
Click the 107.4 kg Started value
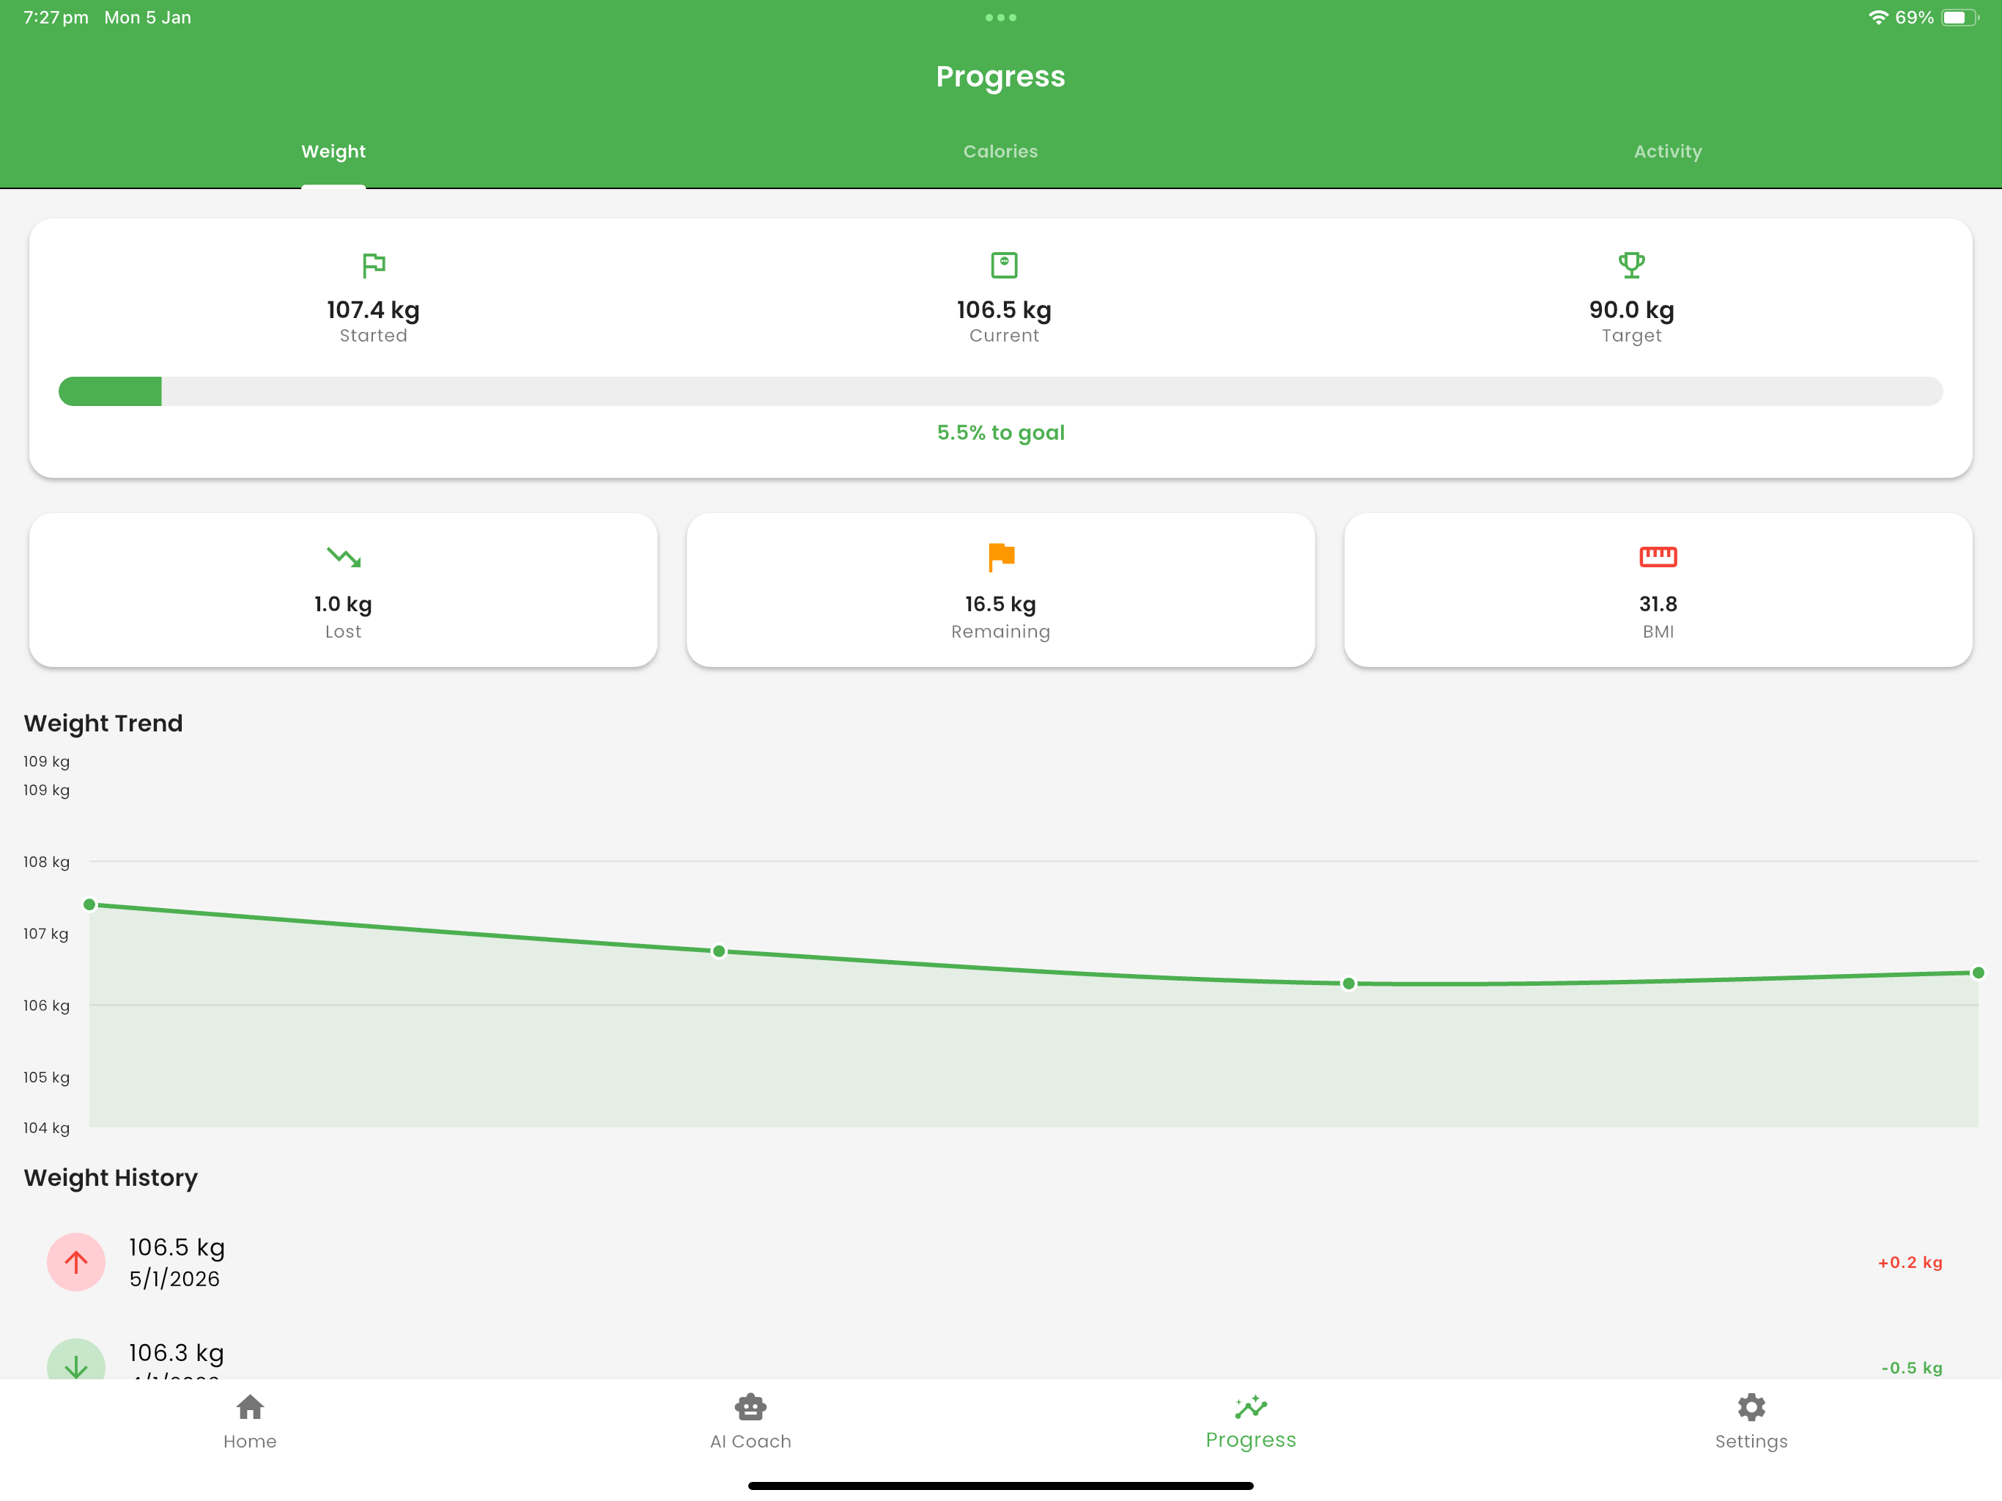click(373, 309)
